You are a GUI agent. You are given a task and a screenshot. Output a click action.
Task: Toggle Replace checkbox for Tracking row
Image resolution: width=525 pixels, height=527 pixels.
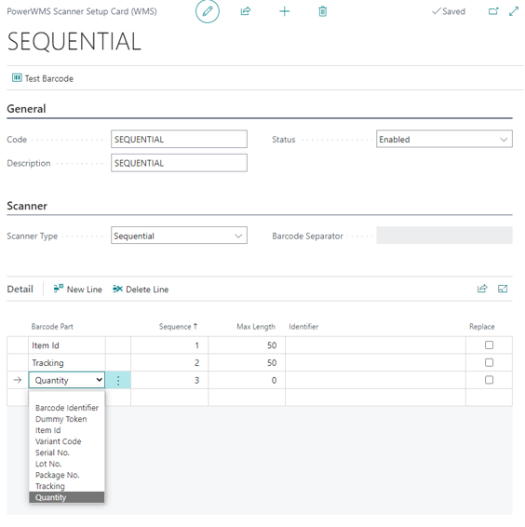click(x=489, y=362)
